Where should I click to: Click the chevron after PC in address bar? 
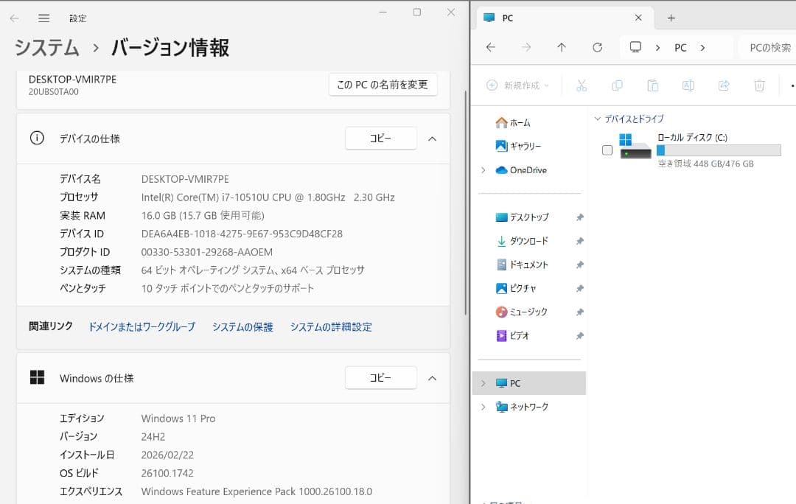pos(702,48)
